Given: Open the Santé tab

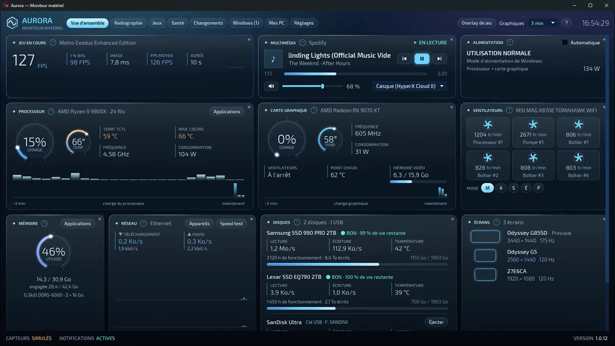Looking at the screenshot, I should [x=178, y=23].
